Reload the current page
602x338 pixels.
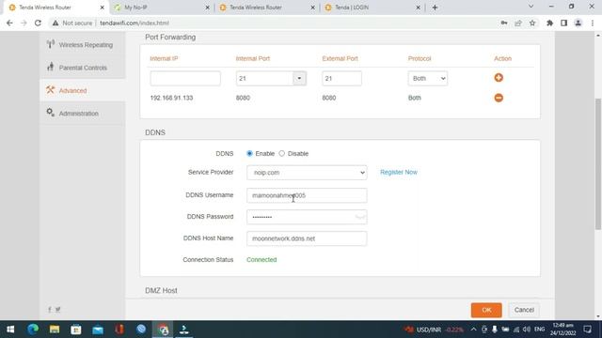tap(38, 23)
